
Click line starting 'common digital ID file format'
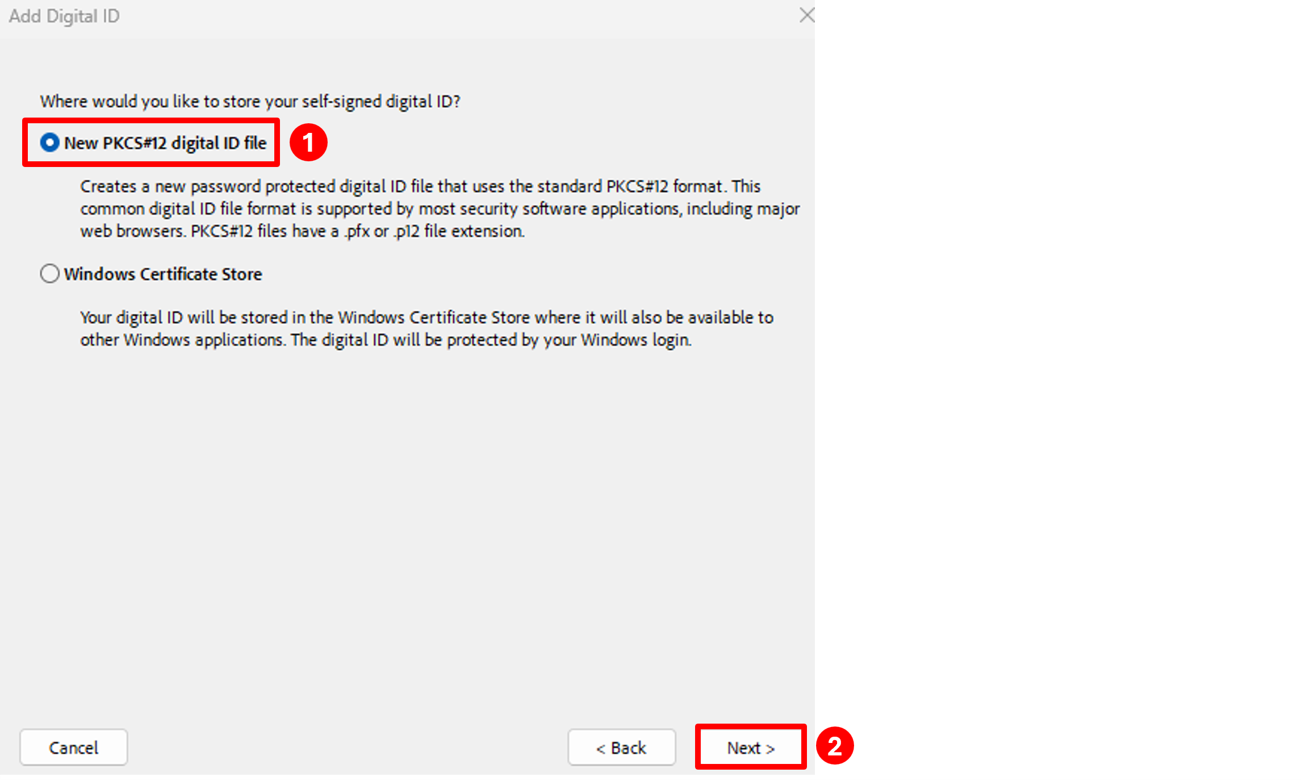tap(440, 209)
